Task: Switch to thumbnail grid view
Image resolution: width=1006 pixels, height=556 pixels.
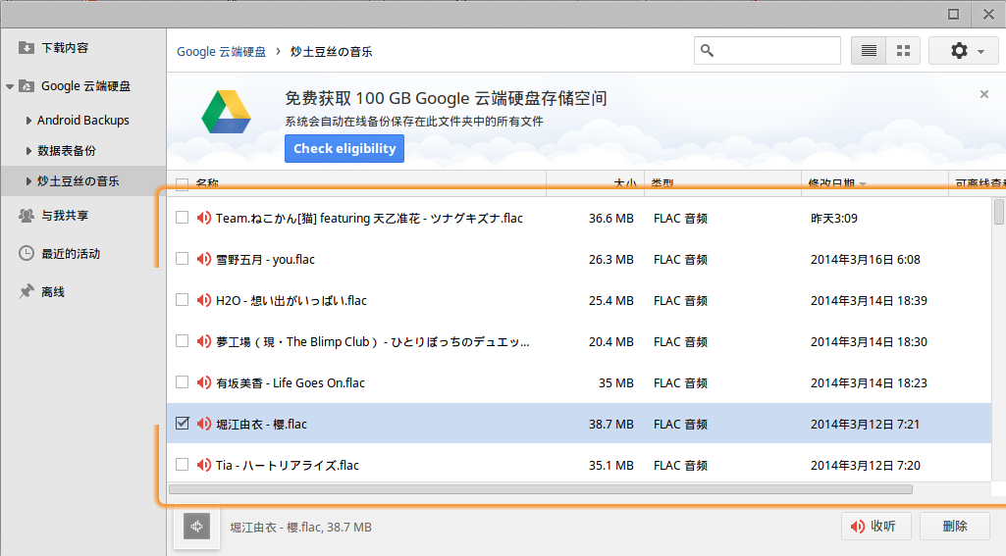Action: tap(904, 51)
